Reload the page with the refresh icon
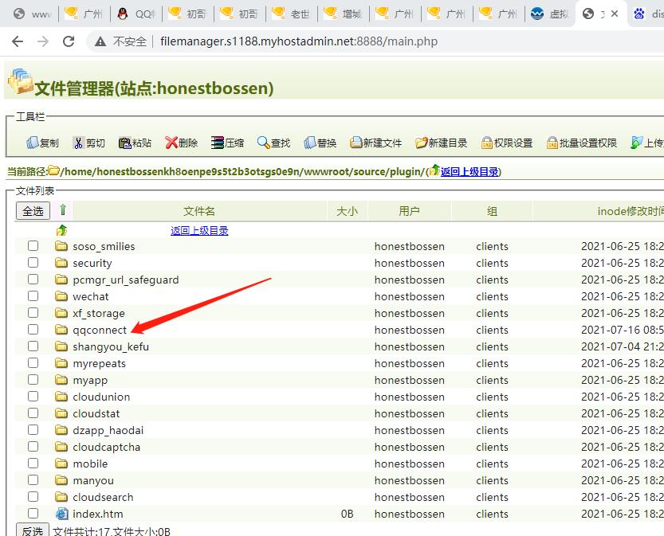The height and width of the screenshot is (536, 664). [x=69, y=41]
